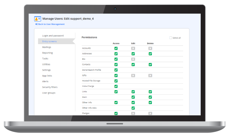Uncheck Access for Hosted File Storage
231x137 pixels.
[x=116, y=81]
